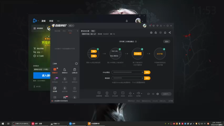Open the skin shirt icon in title bar
This screenshot has width=224, height=126.
point(157,26)
